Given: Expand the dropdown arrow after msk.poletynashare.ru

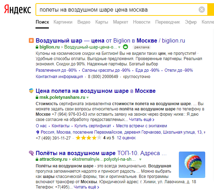Looking at the screenshot, I should coord(87,98).
